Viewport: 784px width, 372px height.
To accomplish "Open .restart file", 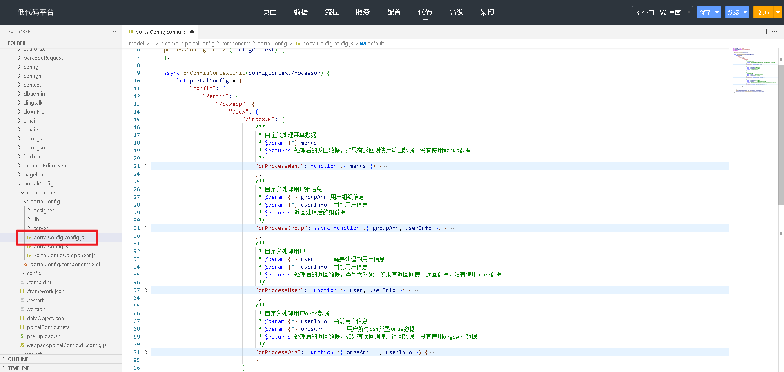I will (35, 301).
